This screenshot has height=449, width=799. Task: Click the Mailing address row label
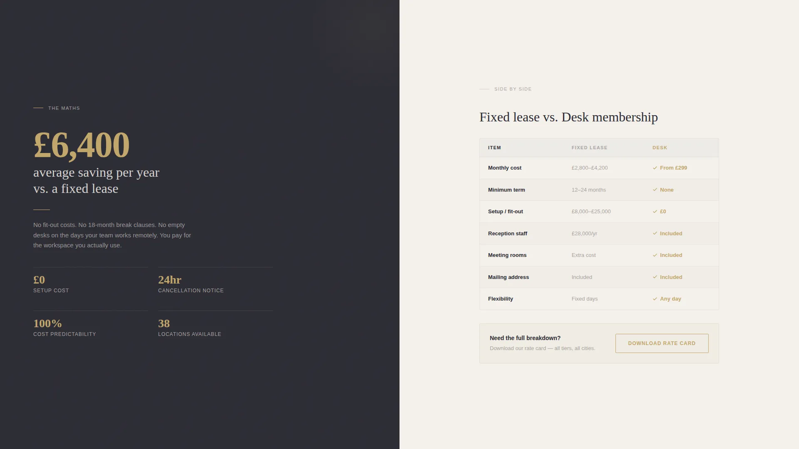(x=509, y=277)
